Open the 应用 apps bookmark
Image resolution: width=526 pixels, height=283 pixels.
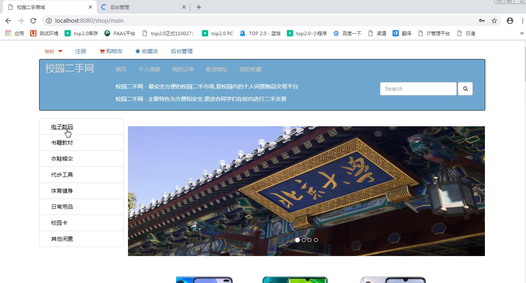(14, 33)
